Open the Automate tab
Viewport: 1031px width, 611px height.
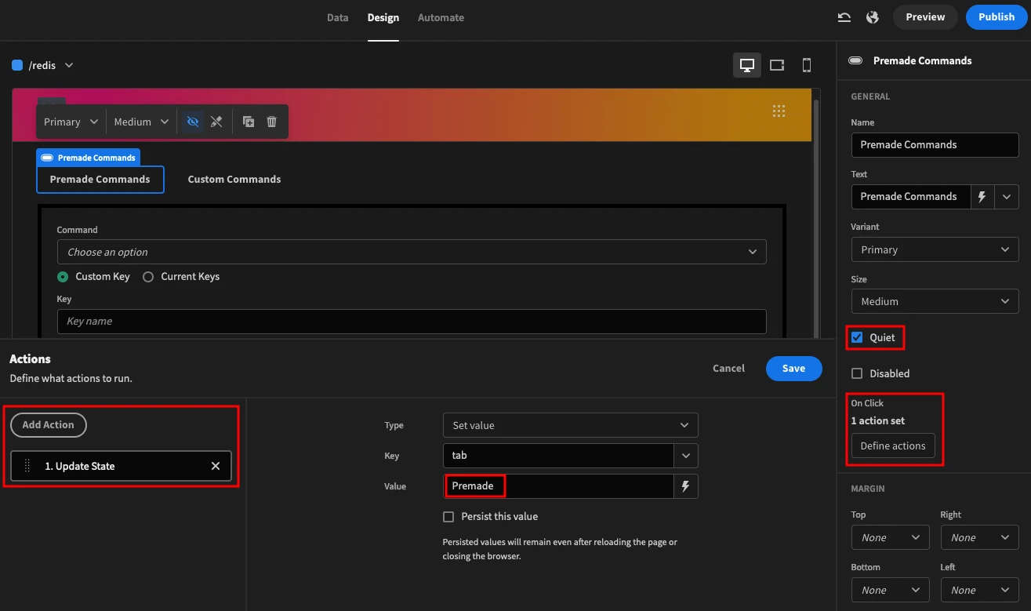pyautogui.click(x=441, y=17)
